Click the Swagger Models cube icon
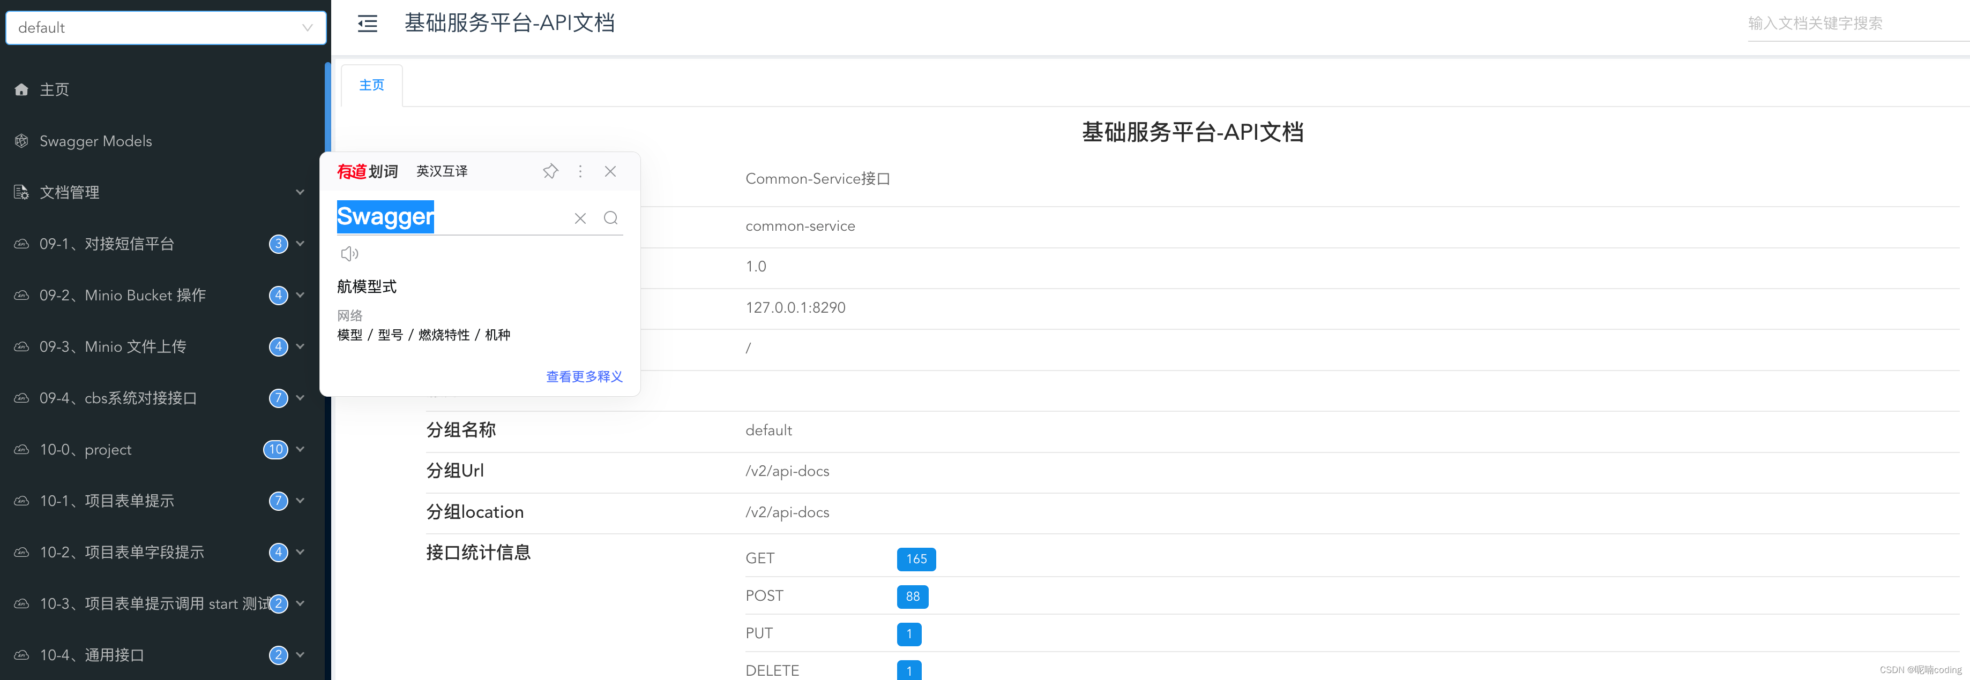1970x680 pixels. [x=21, y=141]
